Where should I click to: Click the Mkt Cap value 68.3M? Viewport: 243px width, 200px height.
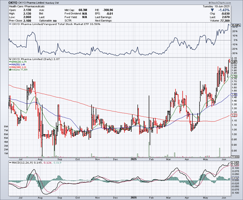tap(83, 10)
